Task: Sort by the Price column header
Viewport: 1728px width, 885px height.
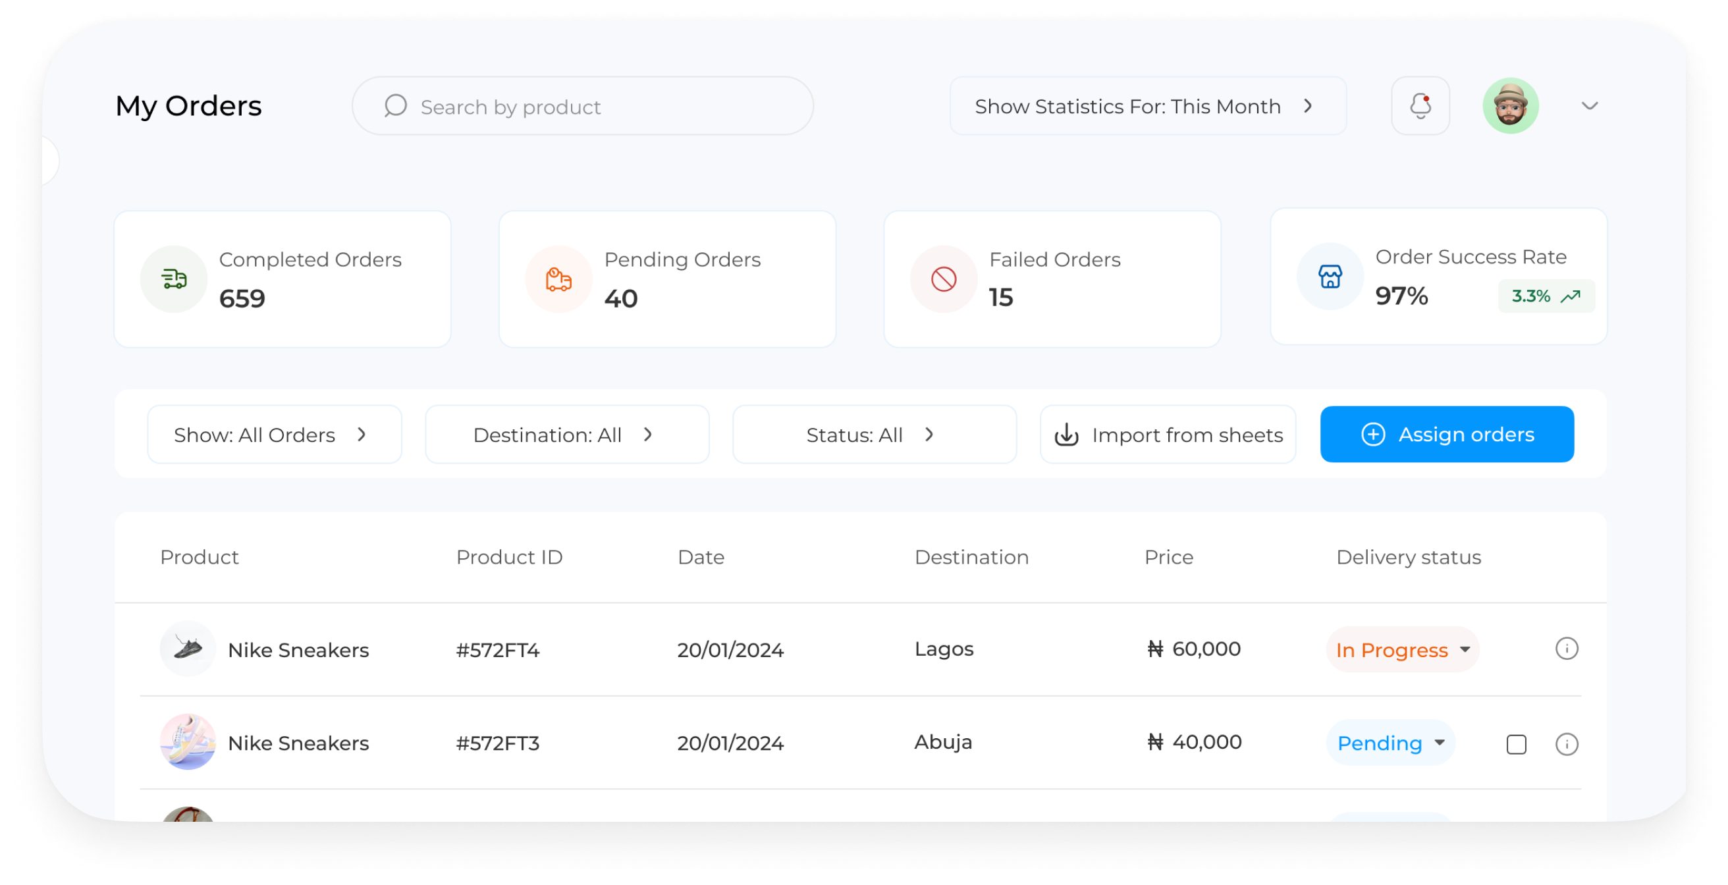Action: 1168,557
